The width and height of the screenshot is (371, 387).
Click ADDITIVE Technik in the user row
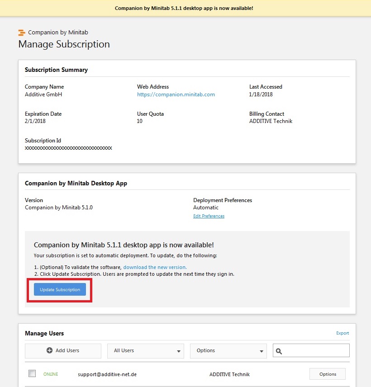click(229, 374)
